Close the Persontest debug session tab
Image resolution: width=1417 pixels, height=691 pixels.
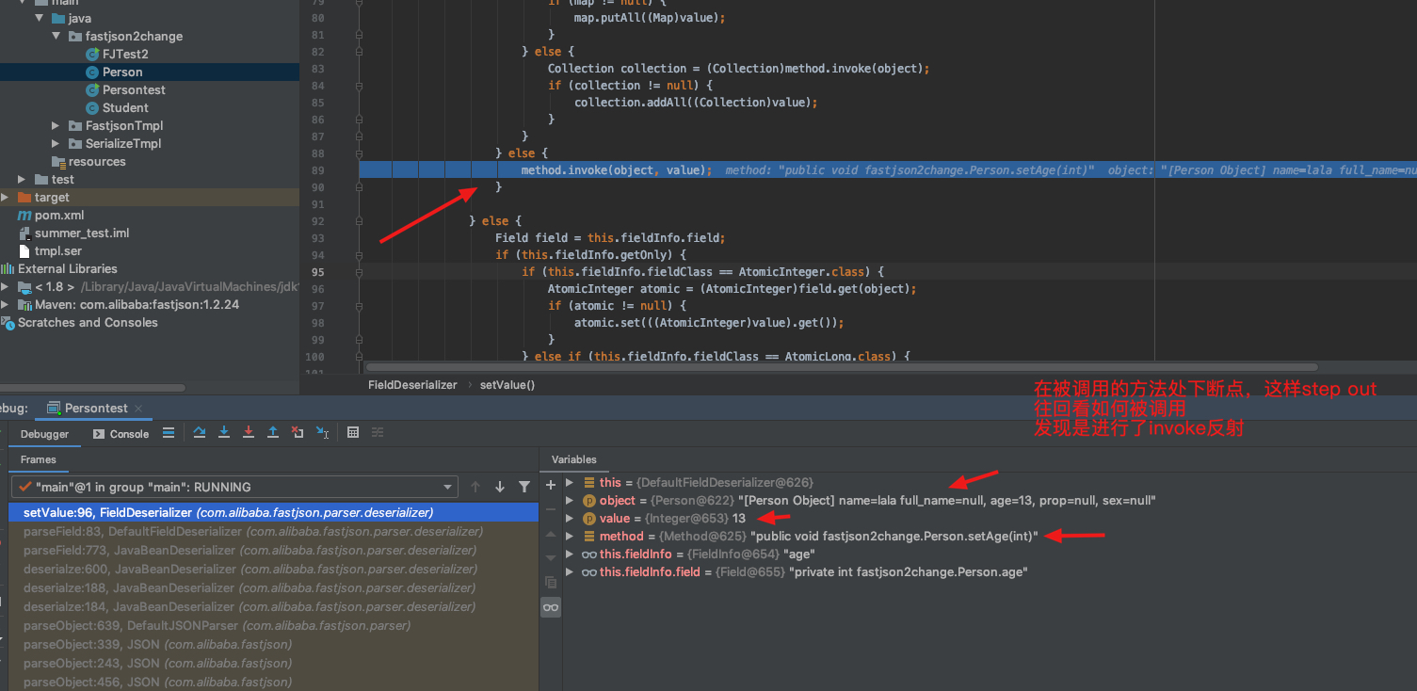(x=138, y=409)
